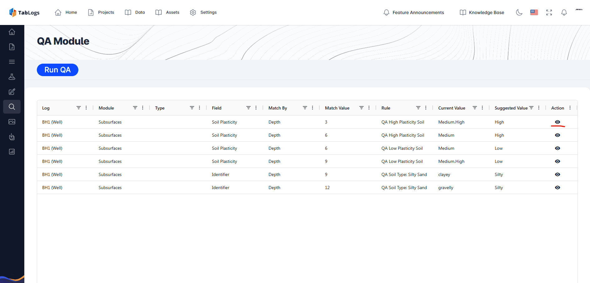This screenshot has height=283, width=590.
Task: View details of the clayey Silty Sand row
Action: tap(558, 174)
